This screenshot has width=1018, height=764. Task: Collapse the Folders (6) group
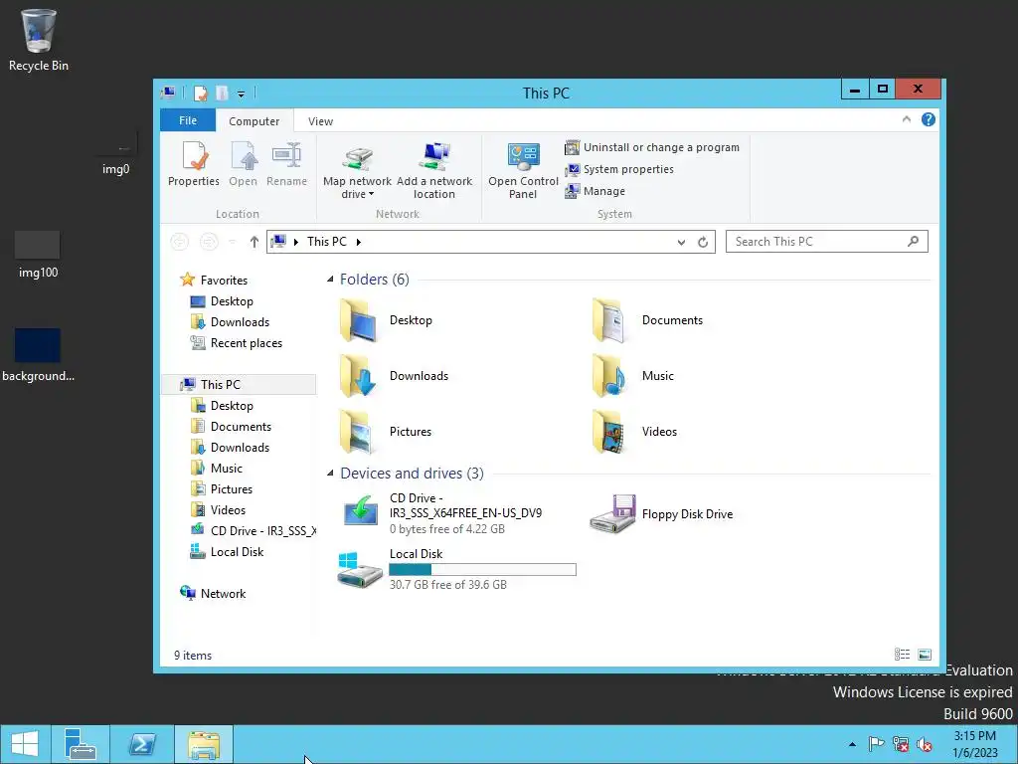pyautogui.click(x=330, y=280)
